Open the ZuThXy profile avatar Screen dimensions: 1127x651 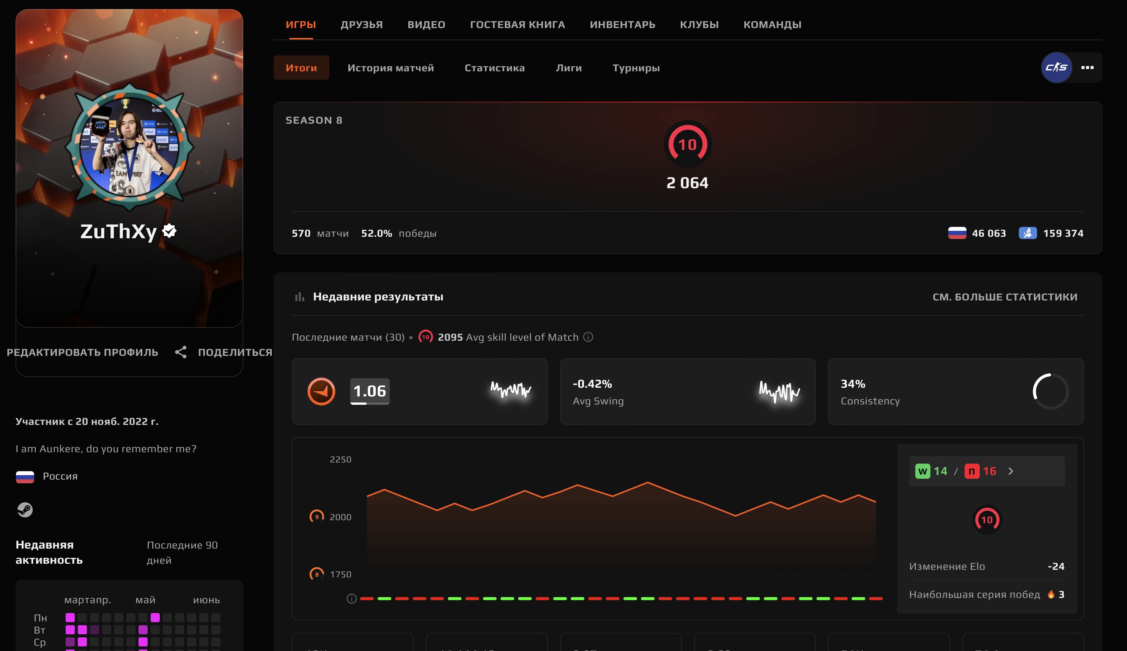(x=129, y=147)
